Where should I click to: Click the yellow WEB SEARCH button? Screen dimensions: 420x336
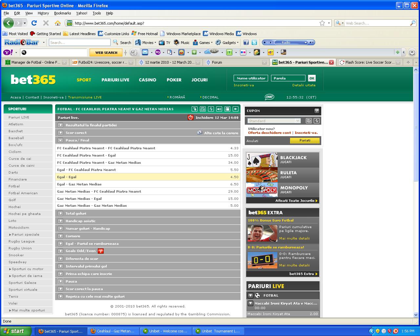[106, 52]
